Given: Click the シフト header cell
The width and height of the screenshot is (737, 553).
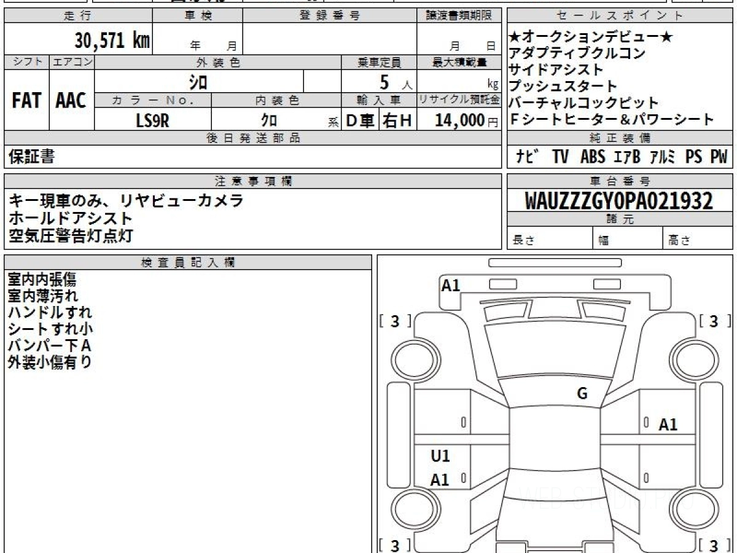Looking at the screenshot, I should tap(26, 62).
